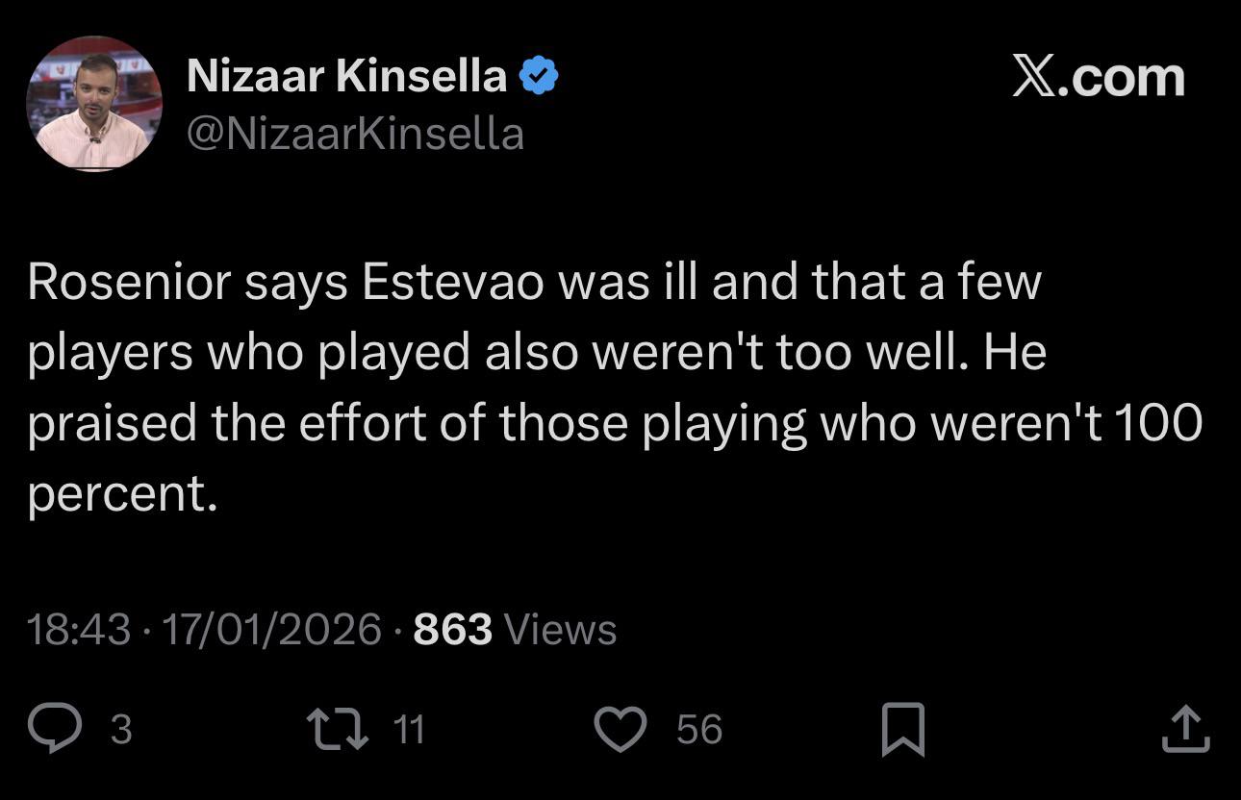The height and width of the screenshot is (800, 1241).
Task: Like the tweet with the heart icon
Action: pyautogui.click(x=620, y=729)
